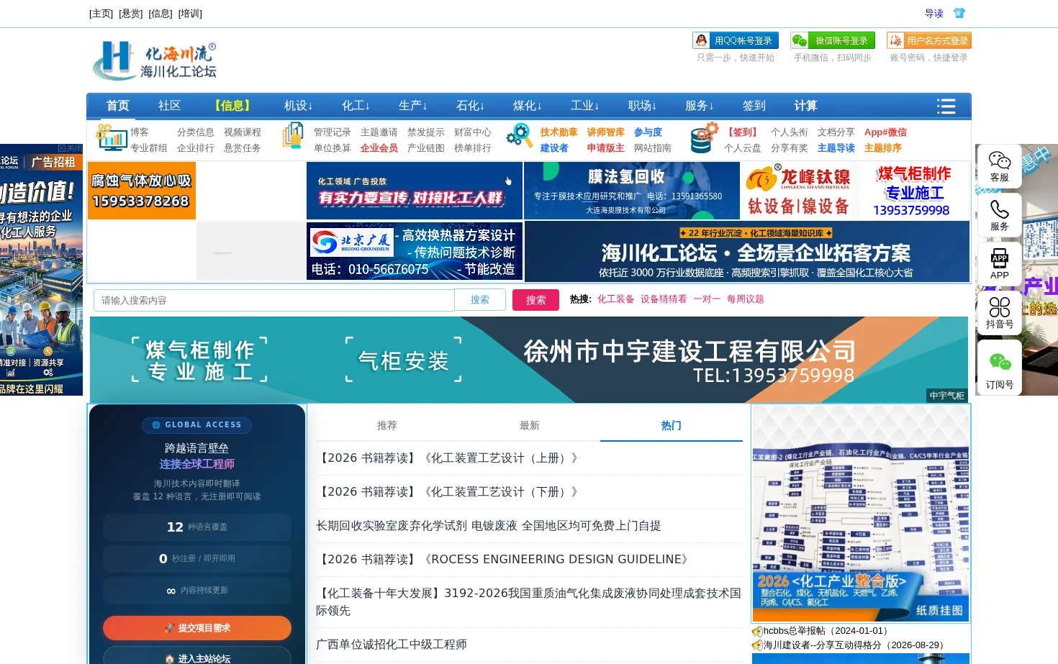Switch to the 推荐 tab
Screen dimensions: 1058x664
pyautogui.click(x=387, y=426)
